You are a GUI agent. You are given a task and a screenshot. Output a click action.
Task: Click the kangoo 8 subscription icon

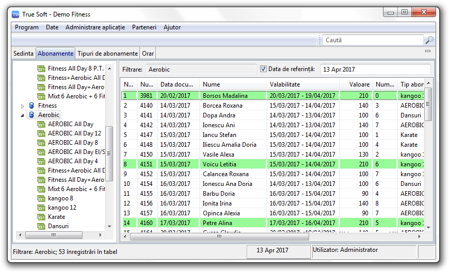41,198
